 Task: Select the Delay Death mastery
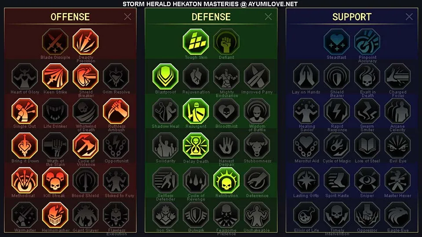tap(196, 146)
